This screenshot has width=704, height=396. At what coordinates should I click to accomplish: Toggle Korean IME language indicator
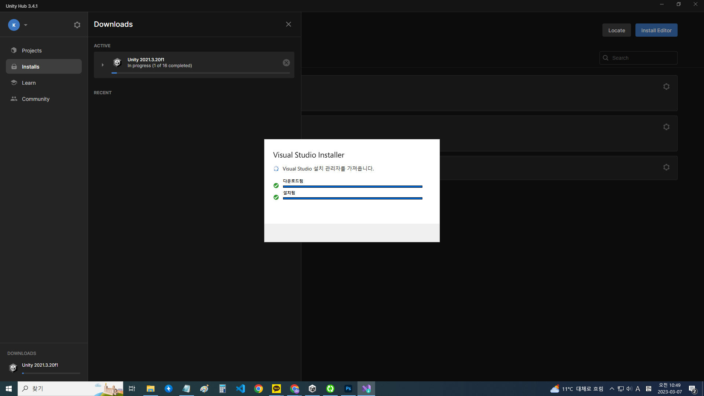(649, 389)
